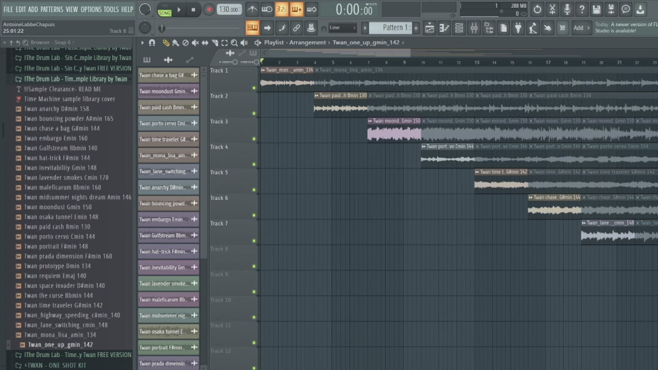This screenshot has height=370, width=658.
Task: Toggle loop recording icon
Action: click(311, 9)
